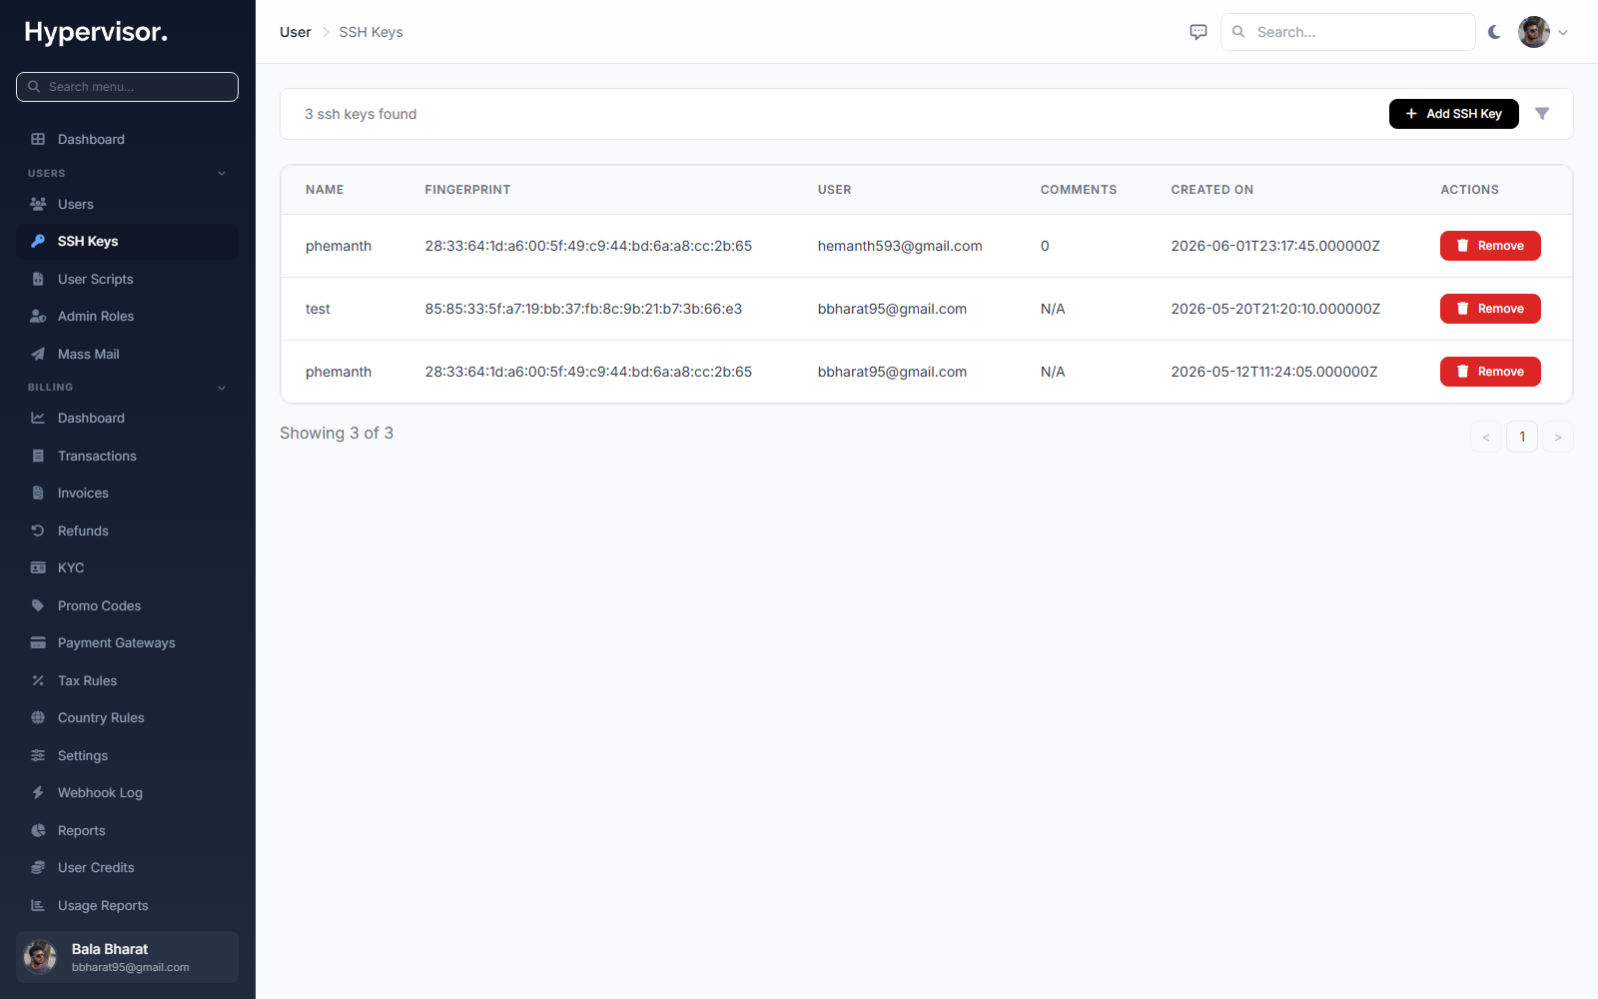Image resolution: width=1598 pixels, height=999 pixels.
Task: Click the Transactions icon
Action: coord(38,456)
